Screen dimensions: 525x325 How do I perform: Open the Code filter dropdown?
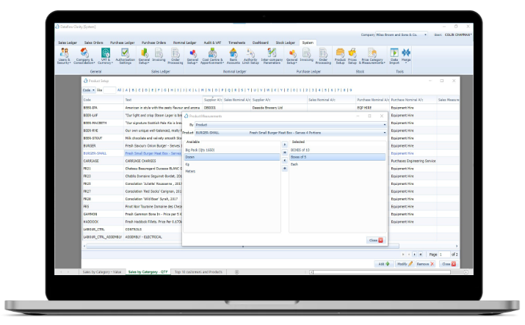(89, 90)
